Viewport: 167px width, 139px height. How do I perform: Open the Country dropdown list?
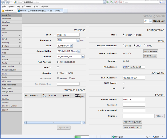point(83,57)
